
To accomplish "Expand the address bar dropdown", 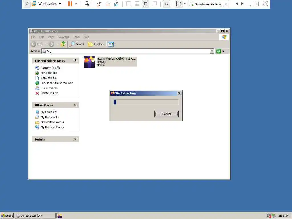I will coord(212,51).
